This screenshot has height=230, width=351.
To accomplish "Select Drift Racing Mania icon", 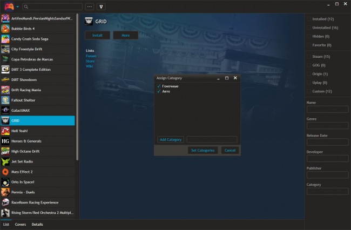I will (5, 90).
